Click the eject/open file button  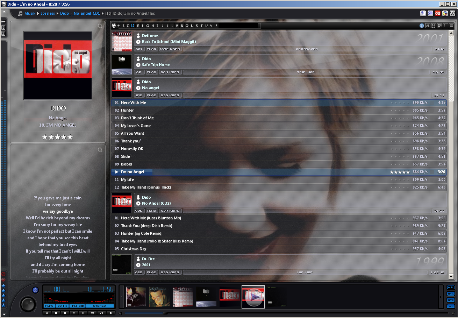[x=47, y=313]
